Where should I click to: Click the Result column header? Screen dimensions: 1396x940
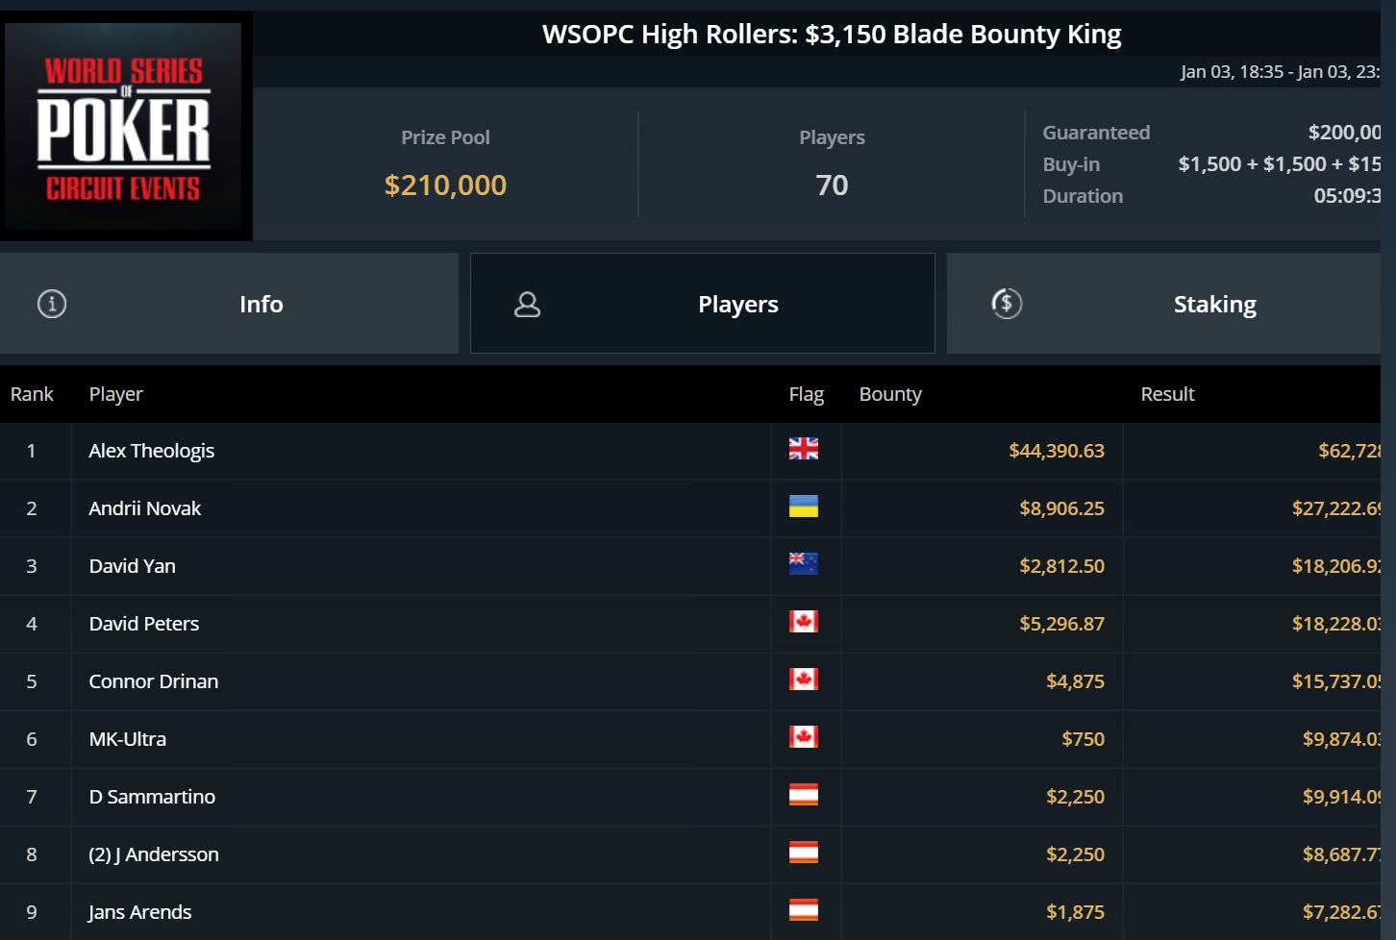point(1167,394)
